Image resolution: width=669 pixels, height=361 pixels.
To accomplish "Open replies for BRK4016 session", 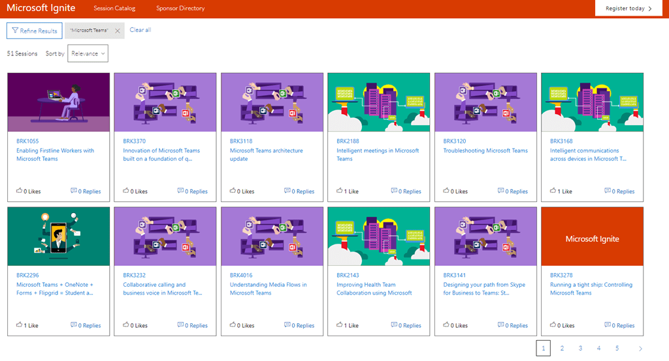I will click(299, 325).
